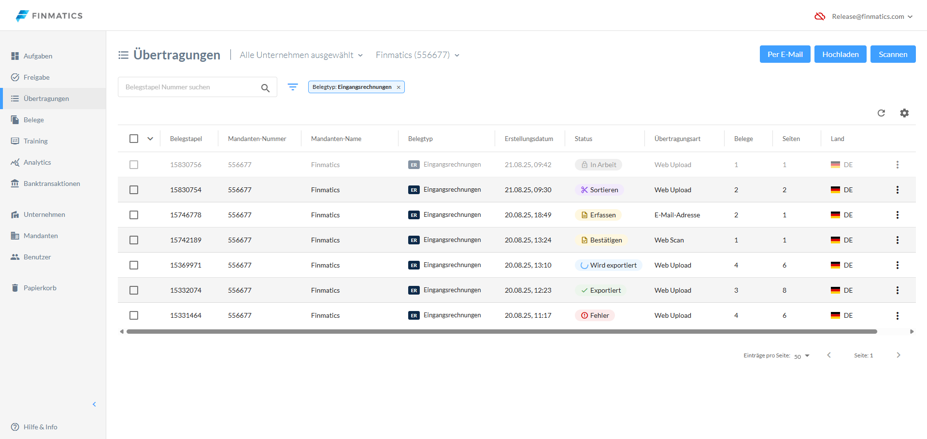Select checkbox for batch 15742189
Viewport: 927px width, 439px height.
[134, 240]
